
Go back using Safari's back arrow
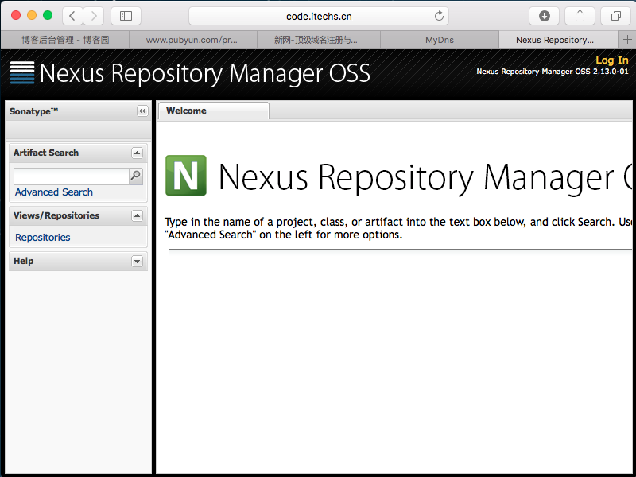(x=73, y=16)
